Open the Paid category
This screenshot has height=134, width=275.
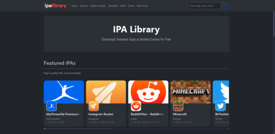123,6
